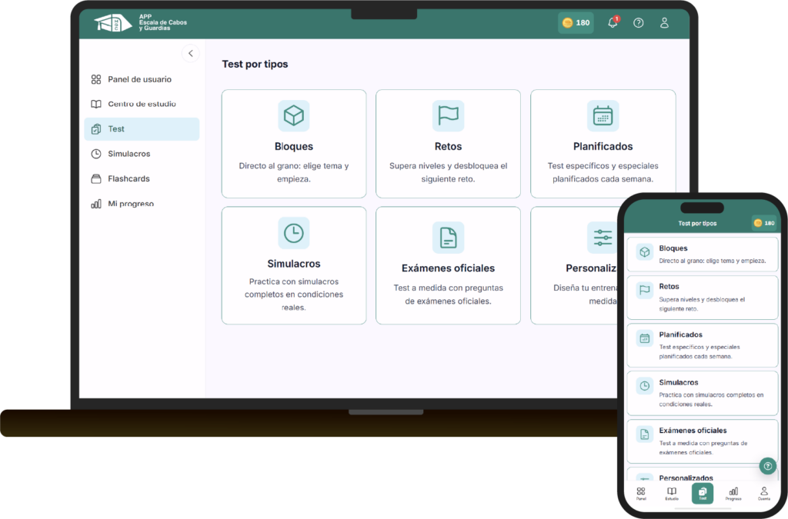Click the 180 coins badge on phone

coord(764,223)
